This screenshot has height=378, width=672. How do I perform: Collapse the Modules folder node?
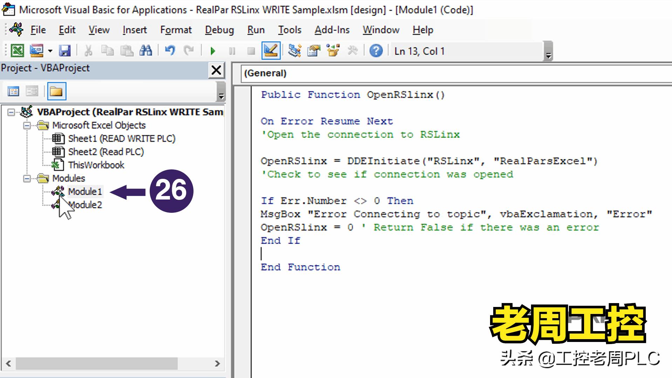[27, 178]
